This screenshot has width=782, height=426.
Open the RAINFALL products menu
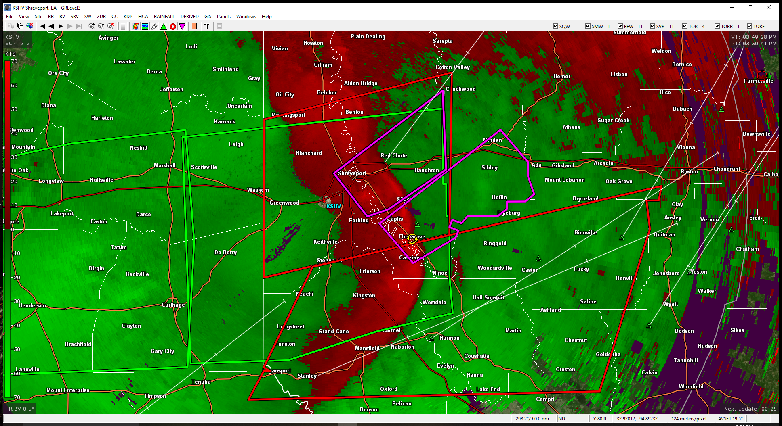[164, 17]
